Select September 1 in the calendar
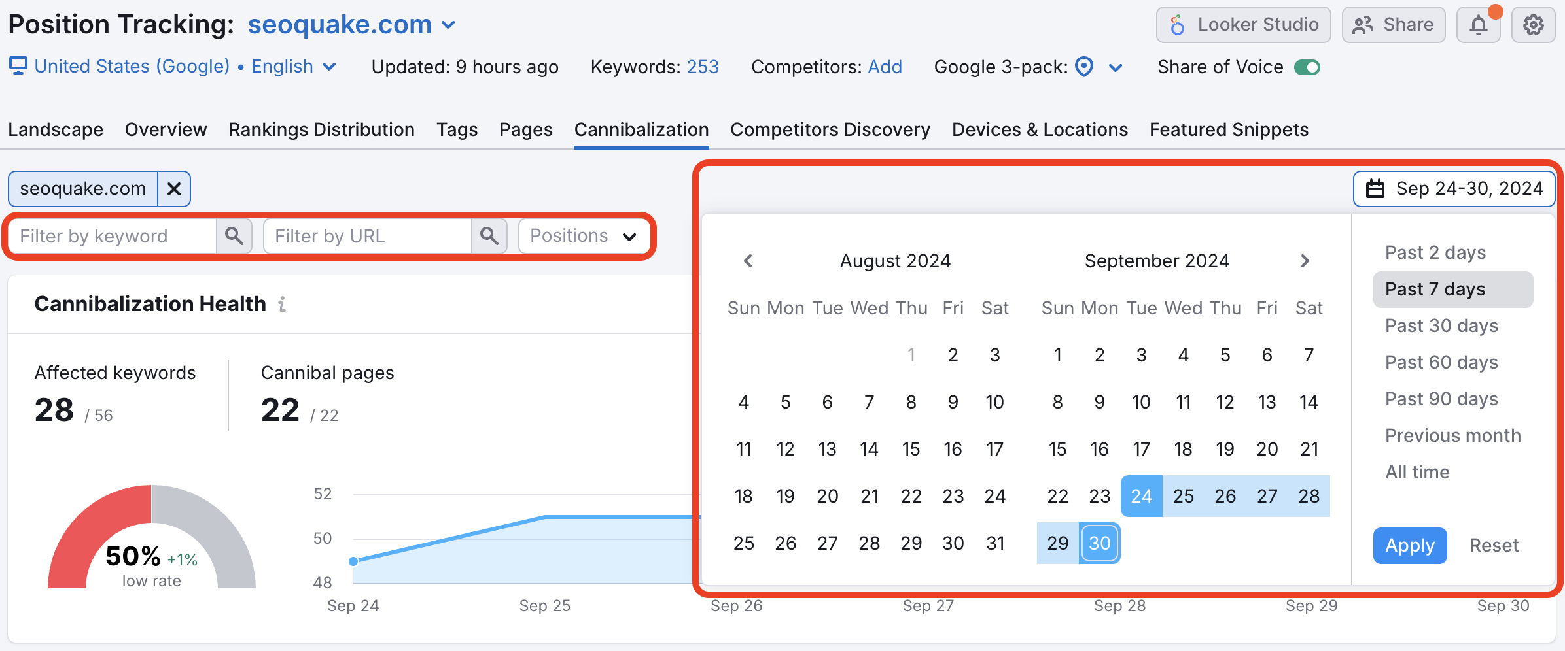This screenshot has width=1565, height=651. coord(1058,355)
